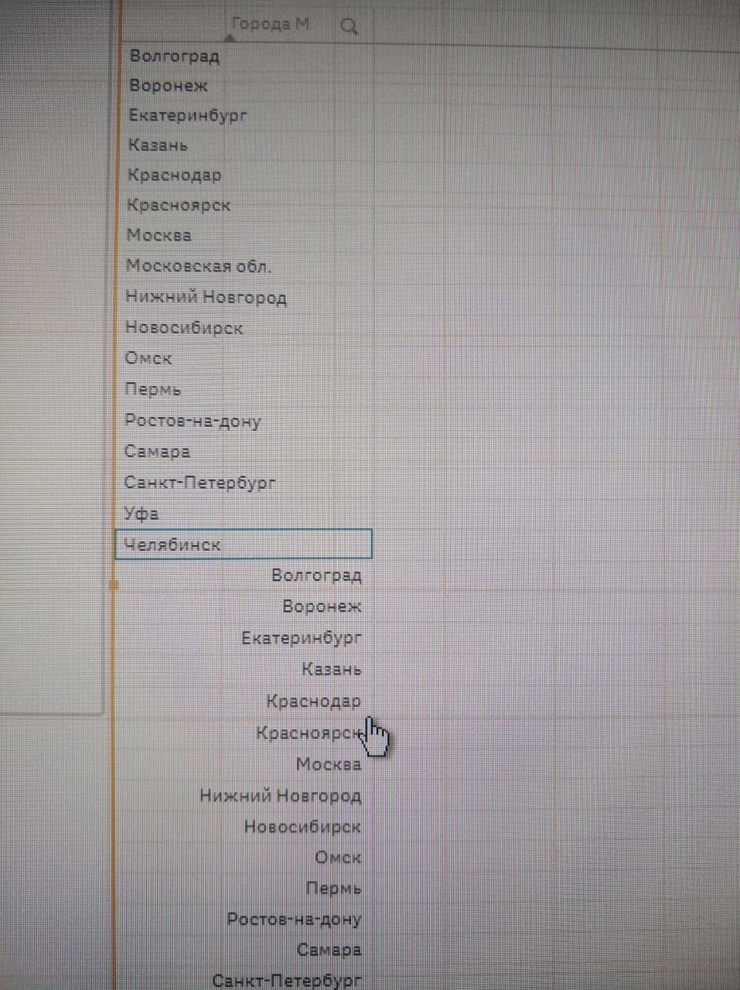Select right-aligned Новосибирск in lower list
This screenshot has height=990, width=740.
(302, 826)
